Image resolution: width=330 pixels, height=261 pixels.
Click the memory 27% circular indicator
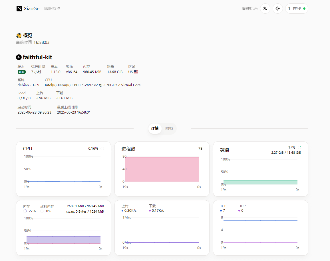click(x=25, y=211)
